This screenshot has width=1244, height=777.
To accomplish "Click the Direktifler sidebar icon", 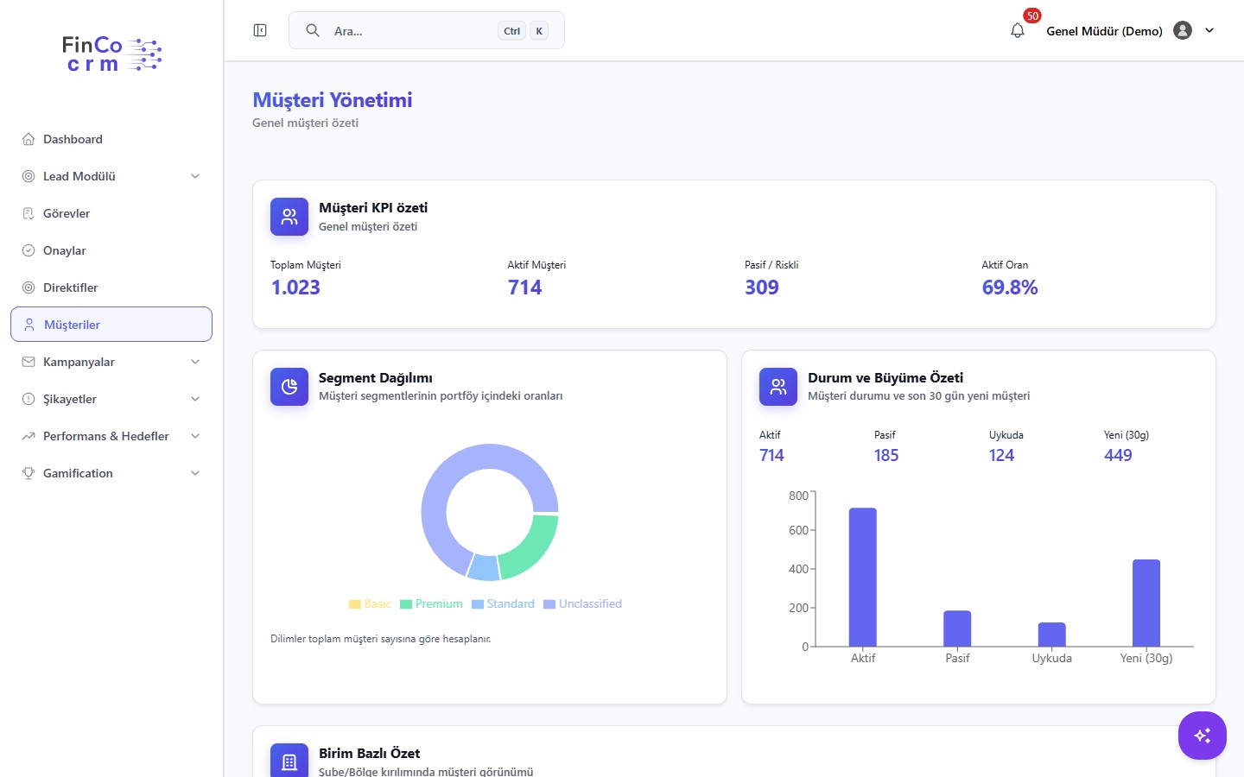I will click(29, 287).
